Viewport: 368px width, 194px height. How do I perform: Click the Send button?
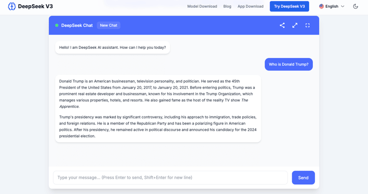tap(303, 178)
